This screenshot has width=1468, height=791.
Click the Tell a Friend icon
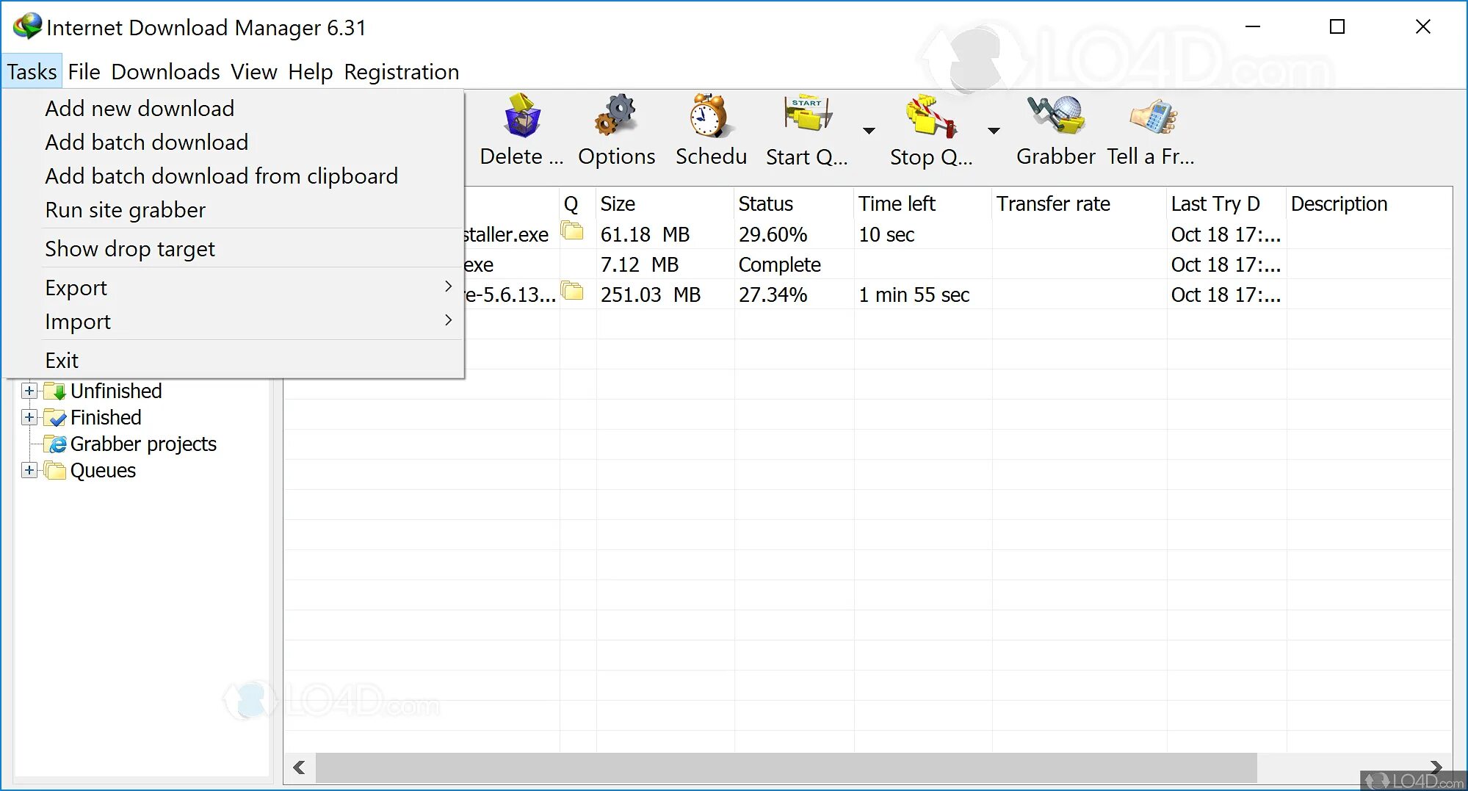point(1152,116)
